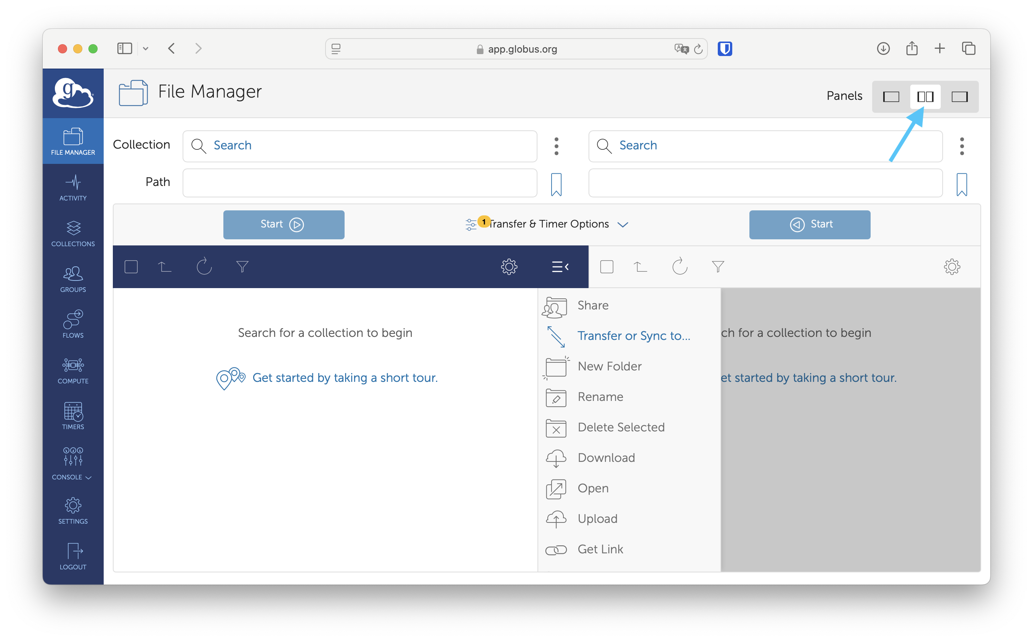Open right pane view settings gear
Viewport: 1033px width, 641px height.
[x=951, y=267]
